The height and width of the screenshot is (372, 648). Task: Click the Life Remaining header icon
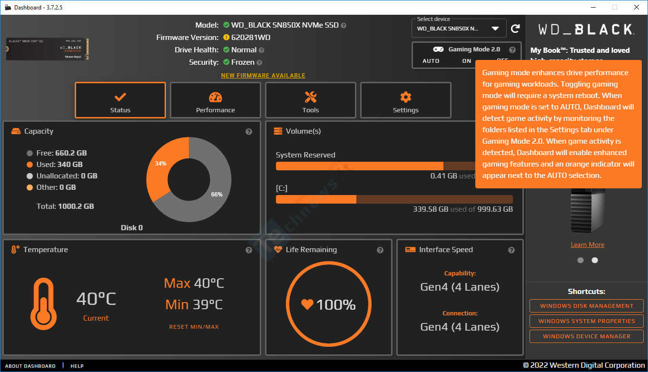278,250
